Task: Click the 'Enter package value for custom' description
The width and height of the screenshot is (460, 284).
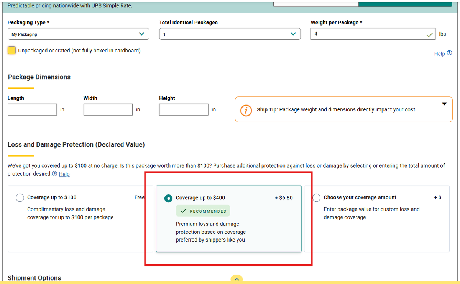Action: click(x=371, y=213)
